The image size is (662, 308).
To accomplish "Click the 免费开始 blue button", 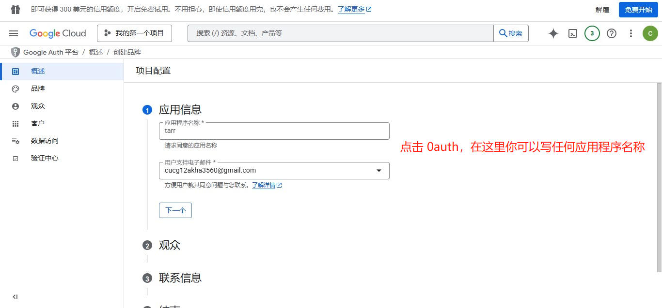I will coord(638,9).
